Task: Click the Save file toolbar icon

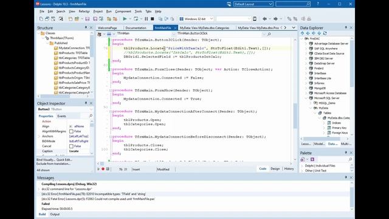Action: [88, 19]
